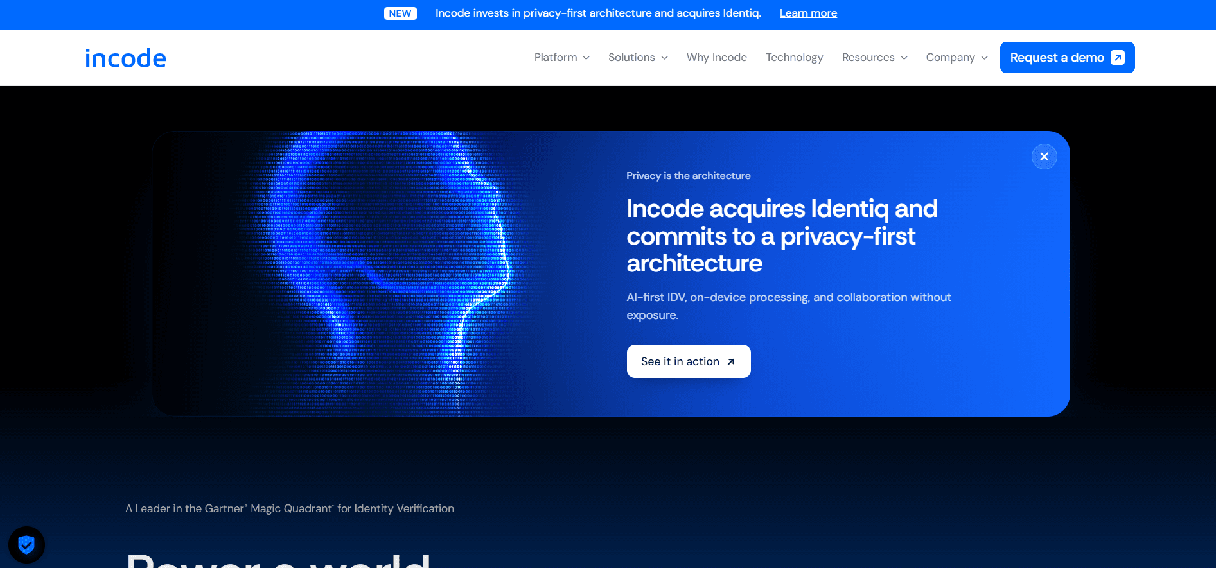
Task: Expand the Resources menu
Action: [x=875, y=58]
